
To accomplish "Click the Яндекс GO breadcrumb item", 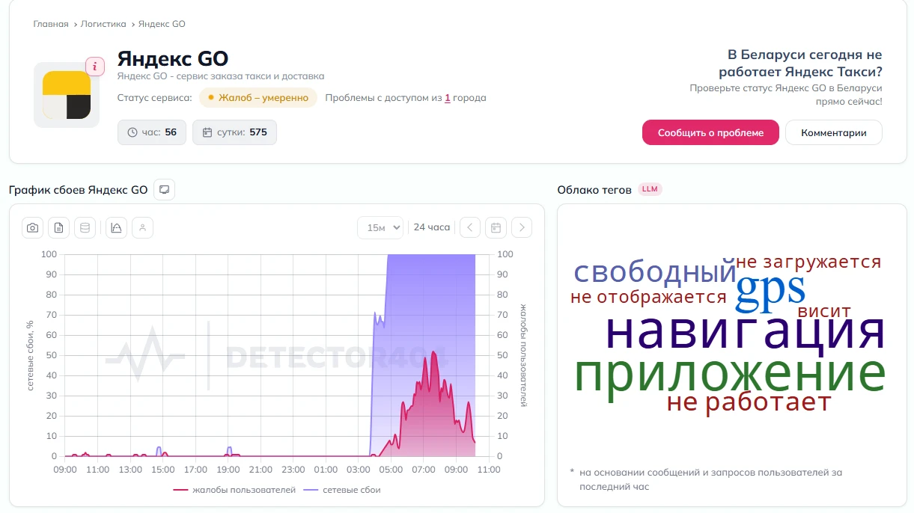I will point(162,24).
